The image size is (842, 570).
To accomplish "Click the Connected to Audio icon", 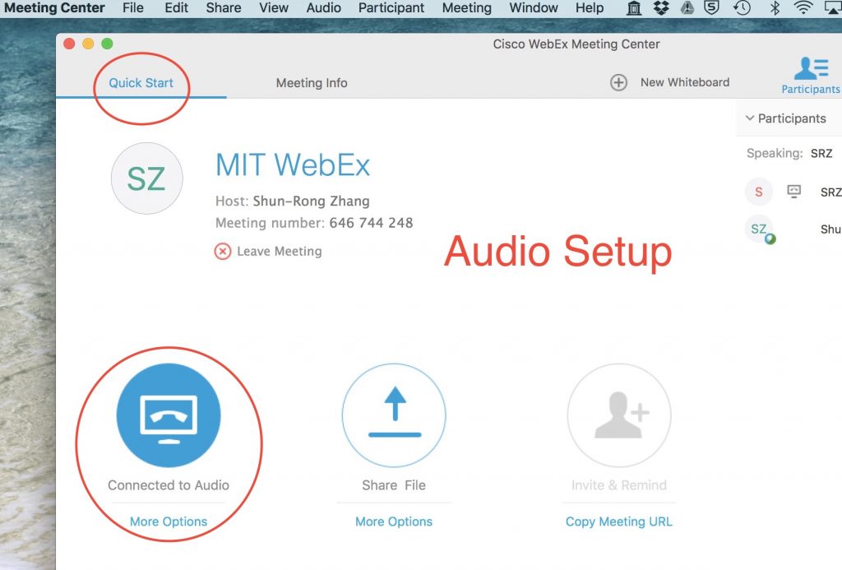I will coord(169,415).
